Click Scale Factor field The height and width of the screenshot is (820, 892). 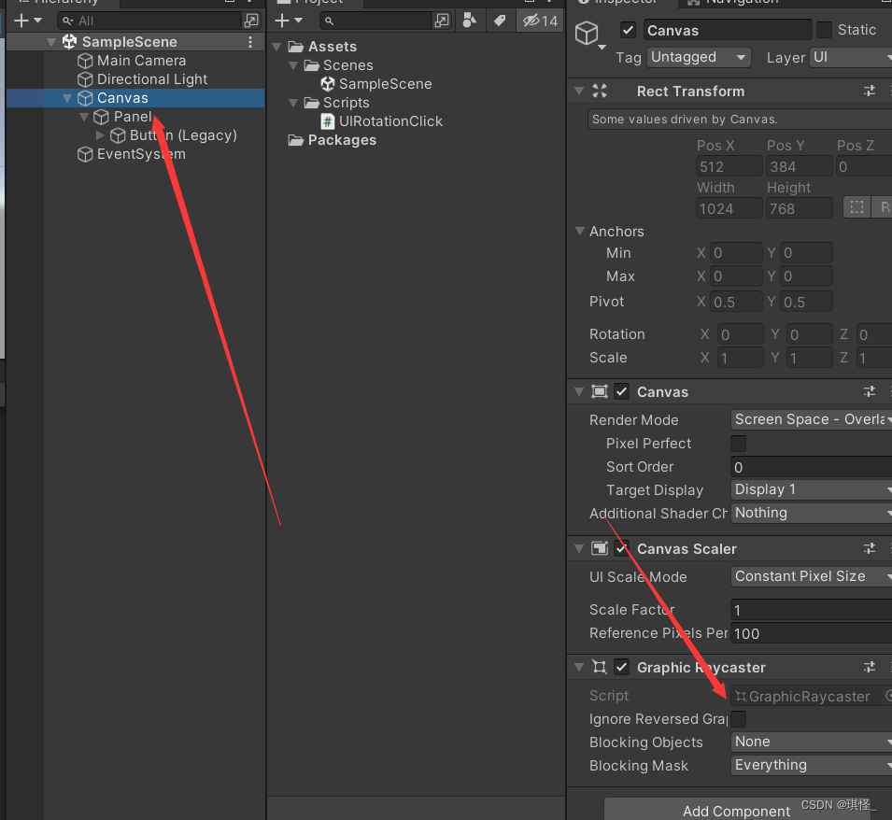pyautogui.click(x=812, y=610)
